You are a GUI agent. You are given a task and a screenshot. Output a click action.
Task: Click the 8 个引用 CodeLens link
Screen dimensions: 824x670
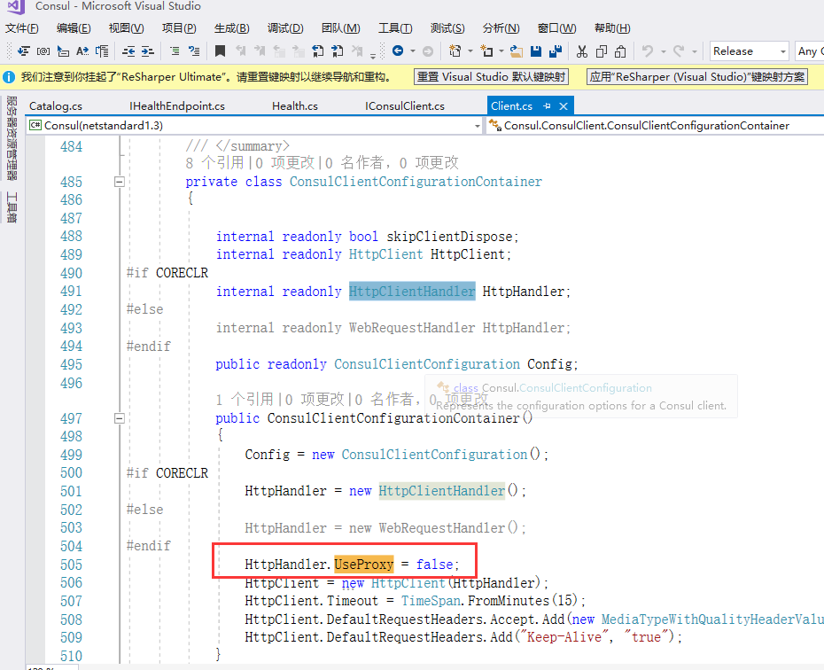coord(214,163)
